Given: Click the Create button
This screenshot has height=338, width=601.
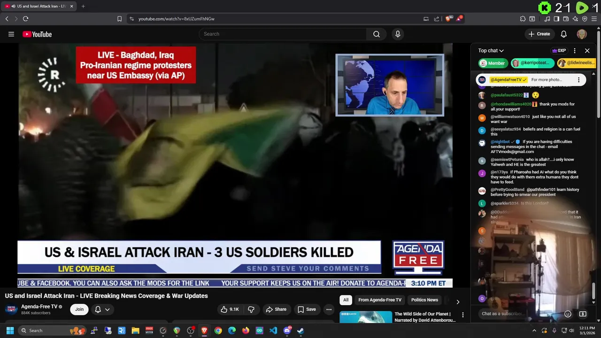Looking at the screenshot, I should coord(539,34).
